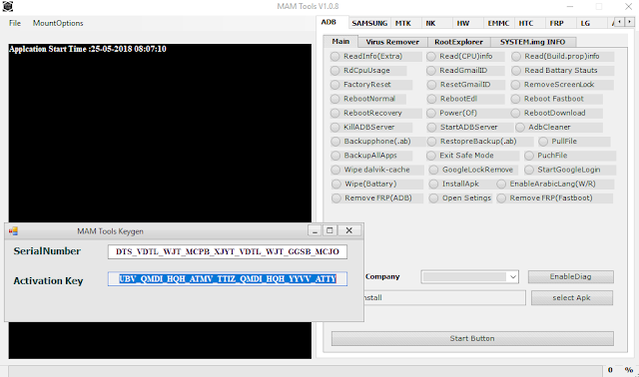Open the SYSTEM.img INFO sub-tab

click(532, 42)
